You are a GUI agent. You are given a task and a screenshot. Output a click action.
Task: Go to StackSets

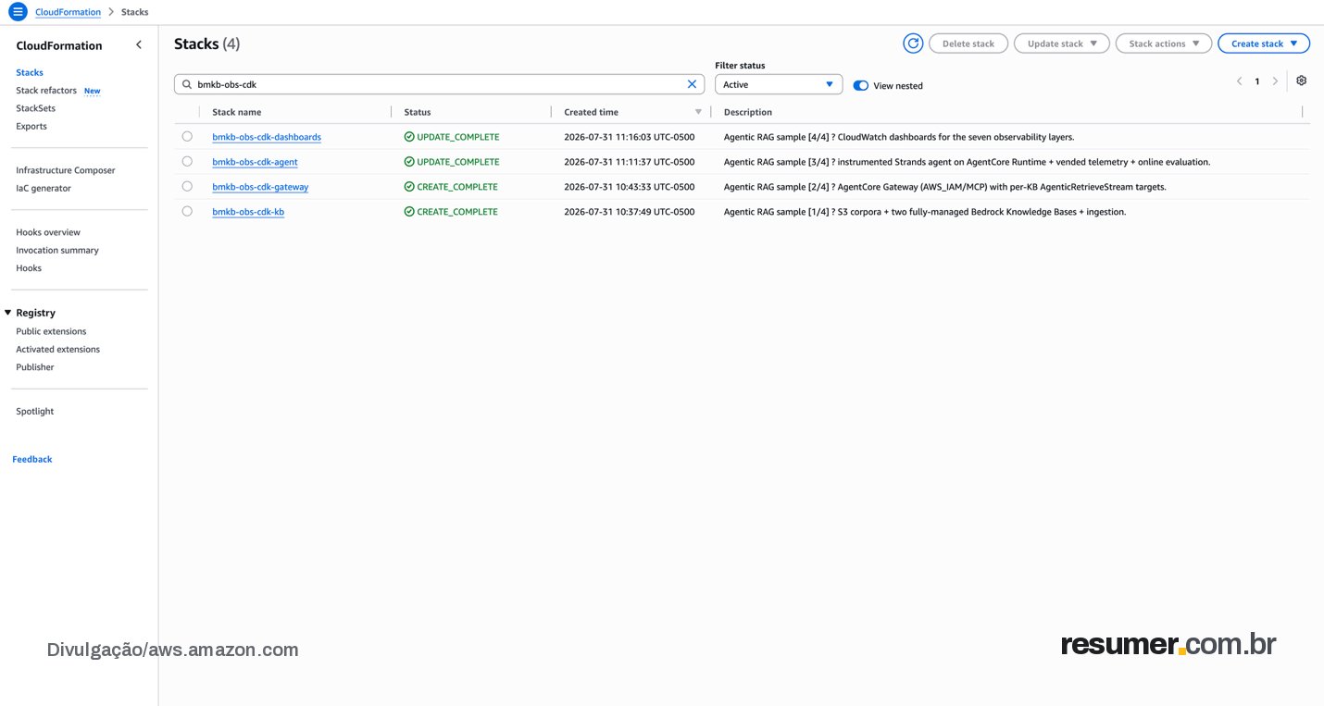pos(35,108)
